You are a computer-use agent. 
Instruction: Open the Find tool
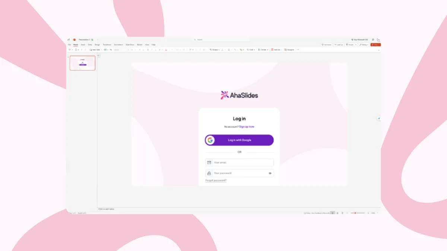pos(249,49)
